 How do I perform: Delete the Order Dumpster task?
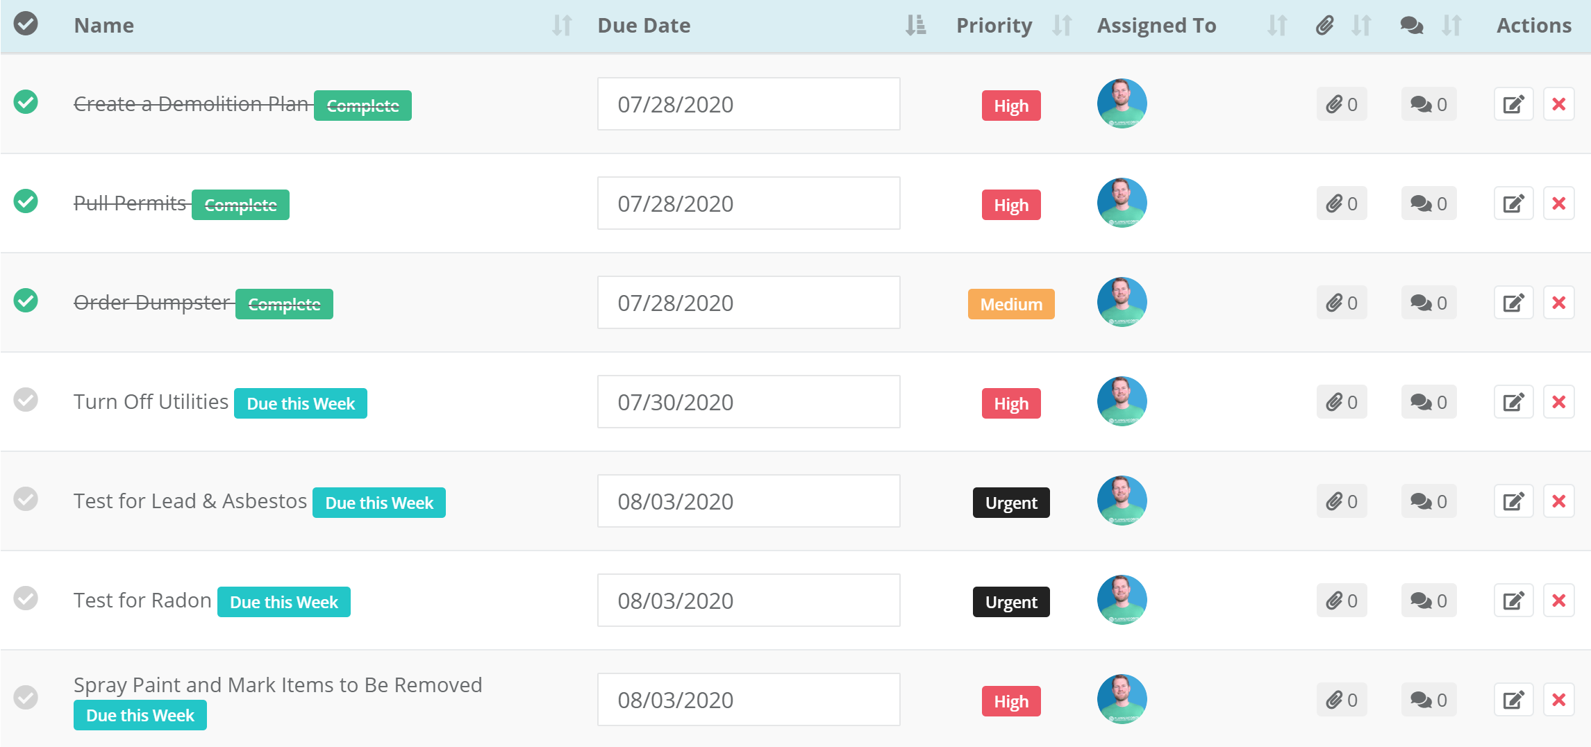click(1558, 303)
